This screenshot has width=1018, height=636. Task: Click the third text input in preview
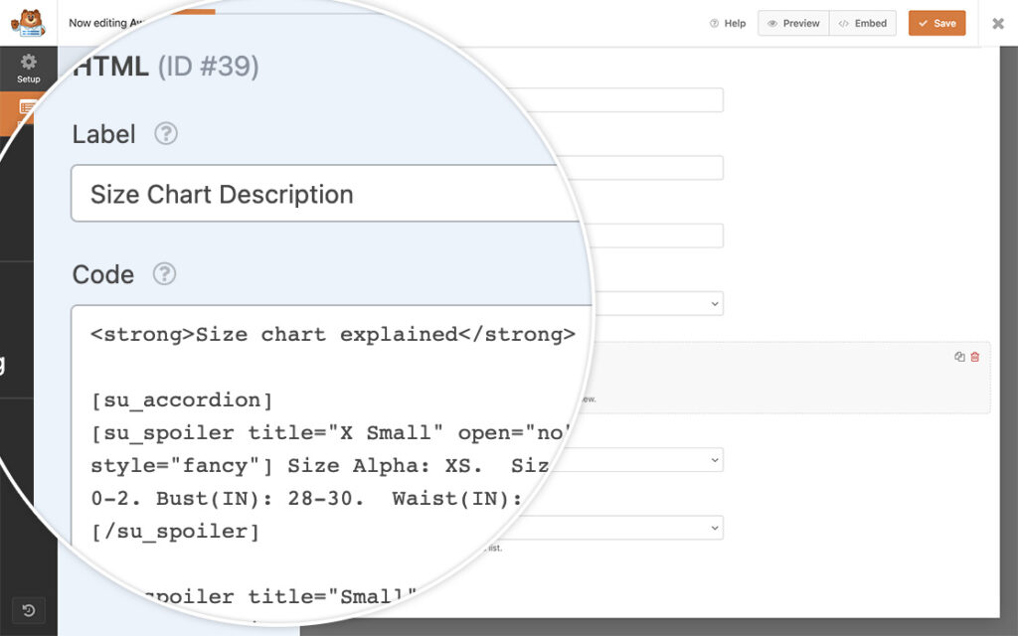click(x=656, y=236)
